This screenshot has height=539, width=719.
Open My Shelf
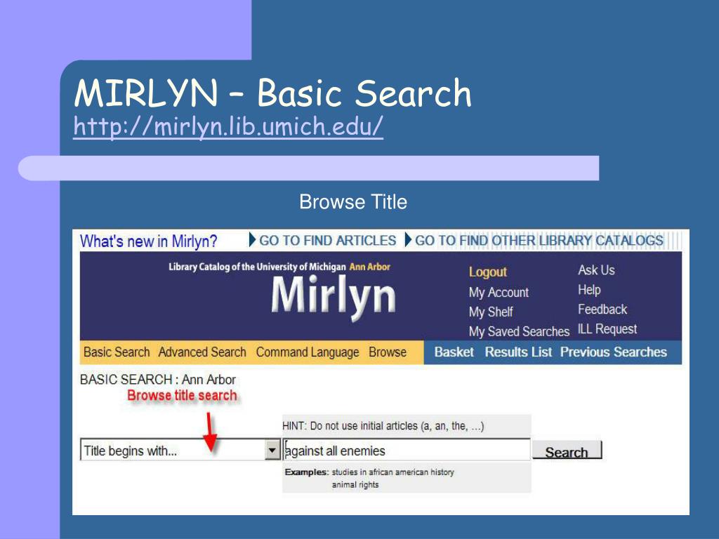(491, 312)
